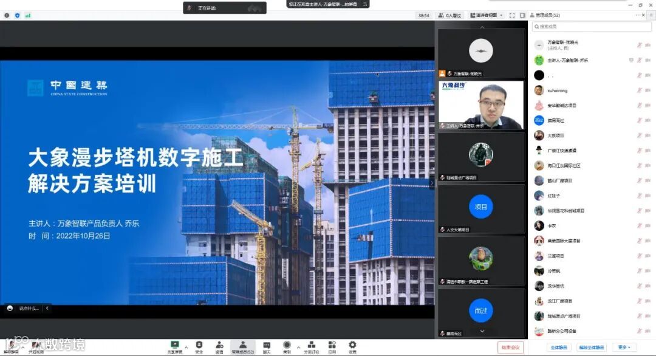The image size is (656, 356).
Task: Open the security shield menu in toolbar
Action: (199, 347)
